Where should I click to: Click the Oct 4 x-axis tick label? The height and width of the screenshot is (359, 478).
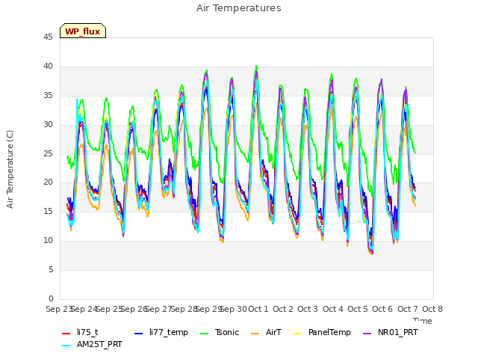[x=333, y=309]
